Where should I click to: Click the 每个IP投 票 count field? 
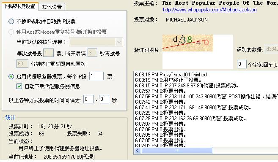pyautogui.click(x=96, y=76)
